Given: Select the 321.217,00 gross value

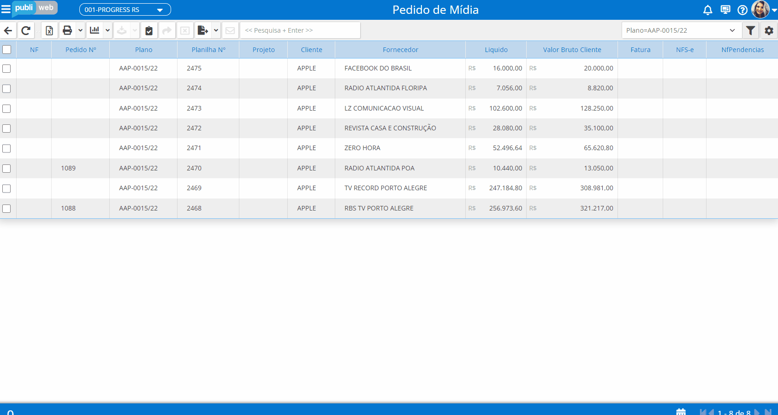Looking at the screenshot, I should (x=597, y=208).
